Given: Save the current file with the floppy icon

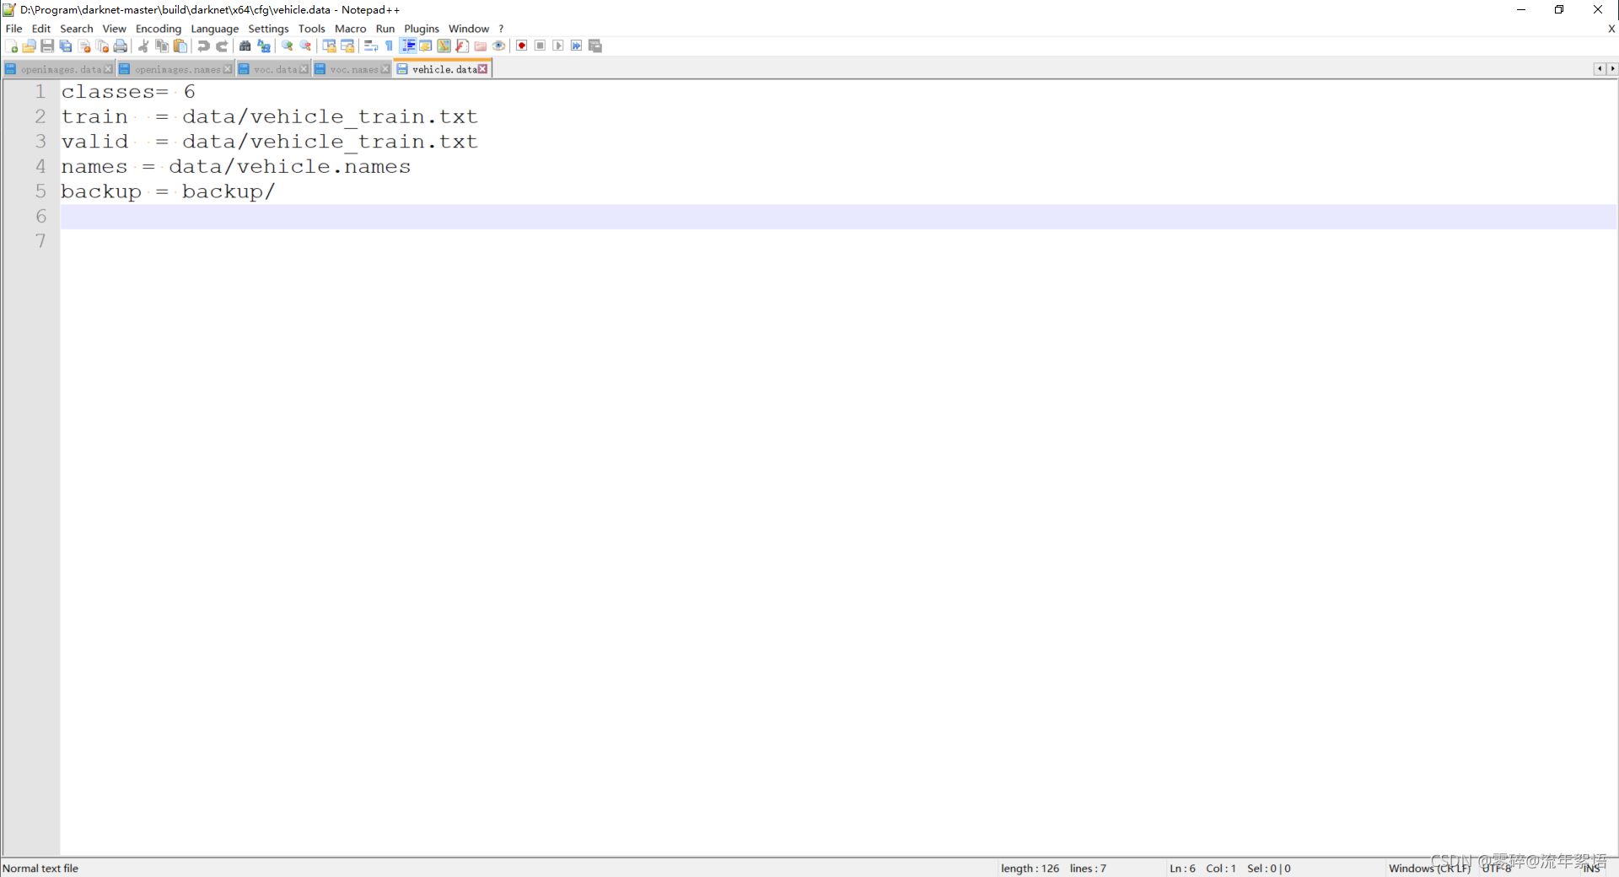Looking at the screenshot, I should [47, 46].
